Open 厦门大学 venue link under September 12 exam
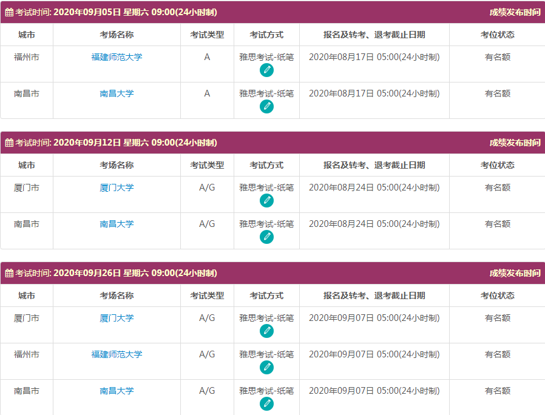The image size is (545, 415). (117, 187)
